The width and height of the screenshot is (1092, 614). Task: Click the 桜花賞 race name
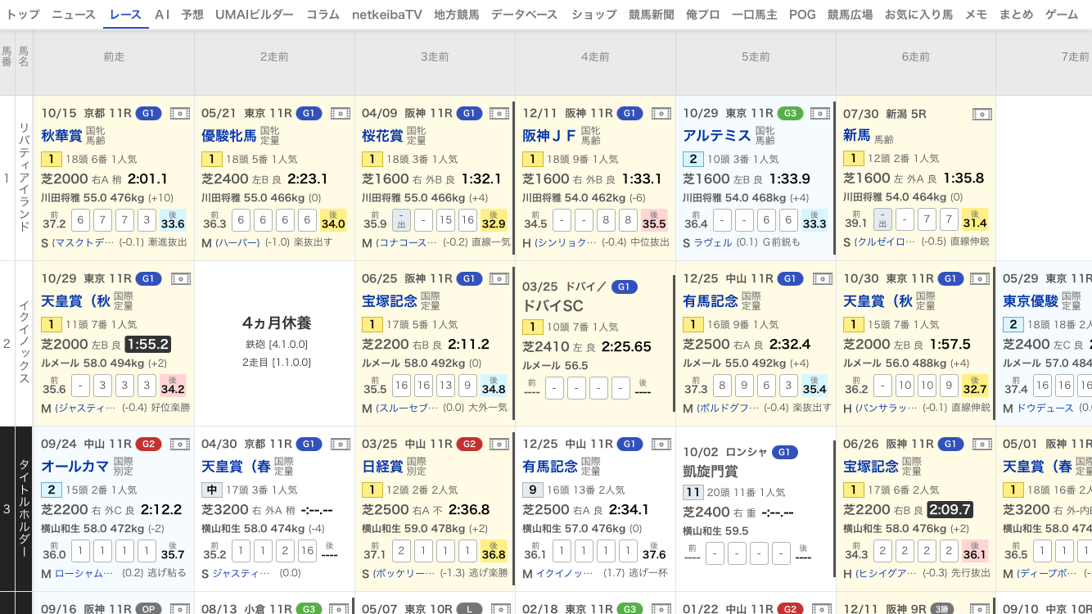tap(382, 136)
